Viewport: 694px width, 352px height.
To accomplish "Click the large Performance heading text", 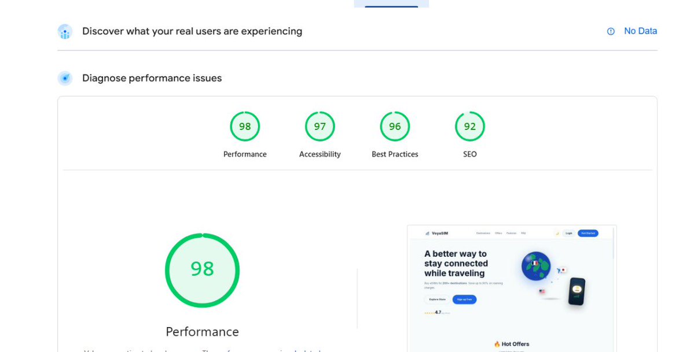I will pos(202,332).
